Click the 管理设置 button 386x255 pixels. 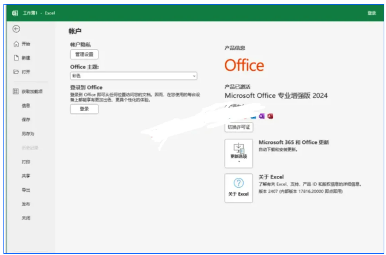click(84, 54)
